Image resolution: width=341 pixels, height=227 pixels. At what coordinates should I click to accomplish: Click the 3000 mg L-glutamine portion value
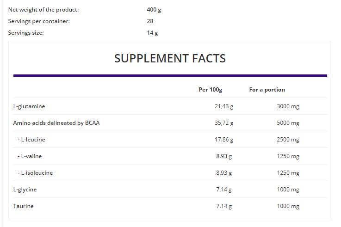click(288, 106)
